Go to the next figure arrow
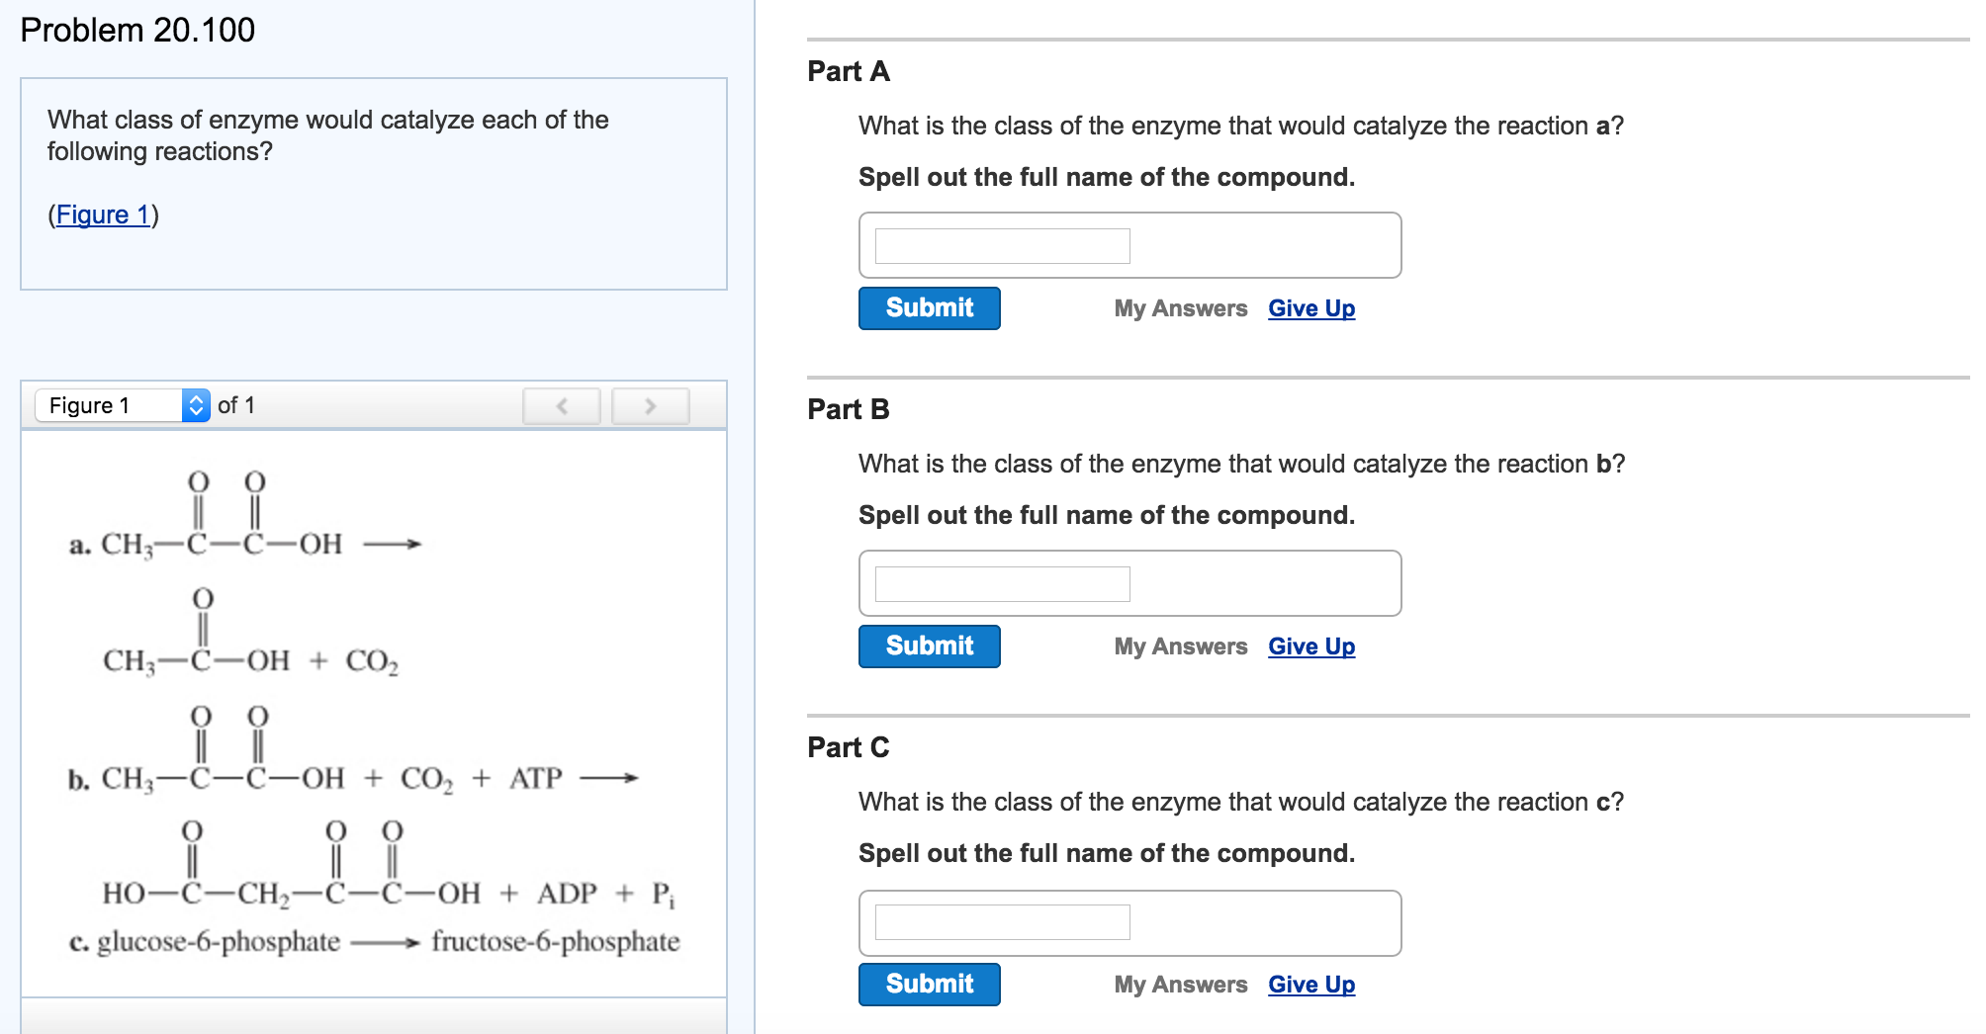This screenshot has width=1986, height=1034. click(650, 406)
